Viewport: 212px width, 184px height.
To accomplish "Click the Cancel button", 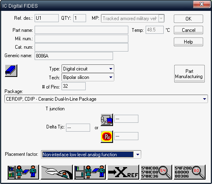I will pos(188,30).
